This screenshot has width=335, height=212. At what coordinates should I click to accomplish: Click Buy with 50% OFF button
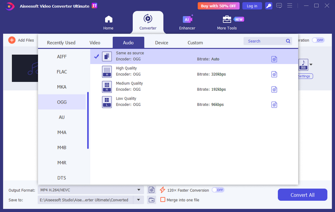218,6
